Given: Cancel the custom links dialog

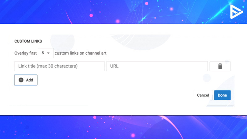Looking at the screenshot, I should (x=203, y=95).
